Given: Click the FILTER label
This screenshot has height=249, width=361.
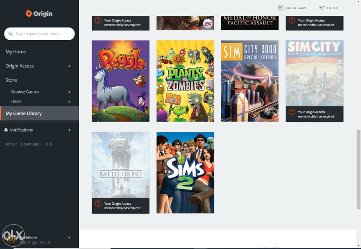Looking at the screenshot, I should (x=333, y=8).
